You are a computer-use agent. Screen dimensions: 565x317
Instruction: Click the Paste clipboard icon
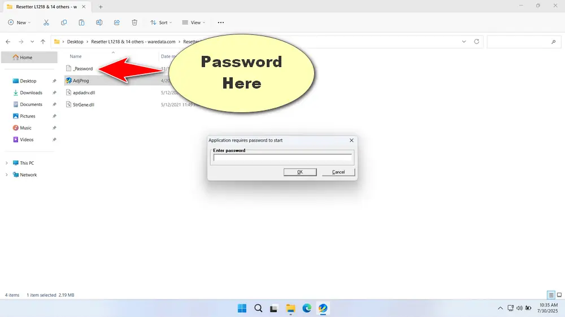click(81, 23)
